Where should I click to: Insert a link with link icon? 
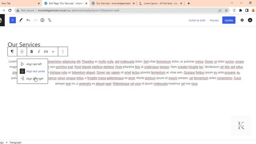[x=46, y=52]
